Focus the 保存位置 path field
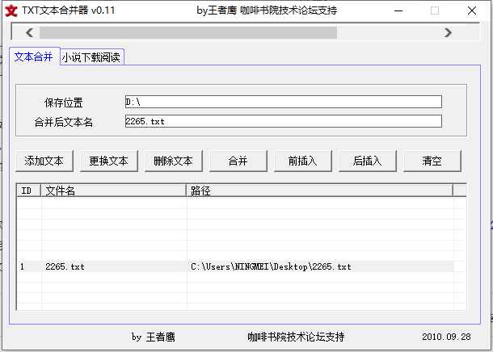 pyautogui.click(x=283, y=102)
